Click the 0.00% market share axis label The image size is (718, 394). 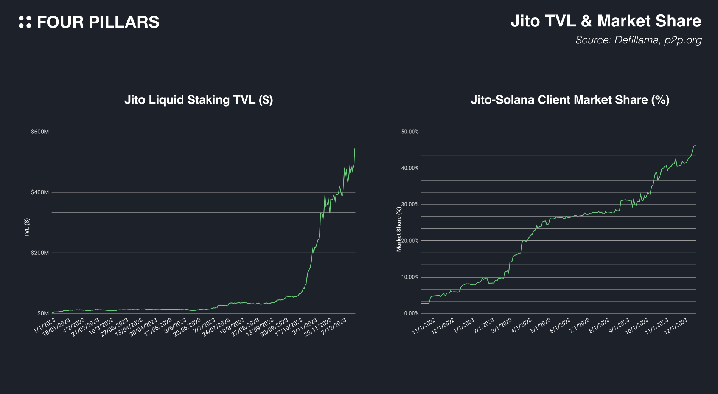(411, 313)
